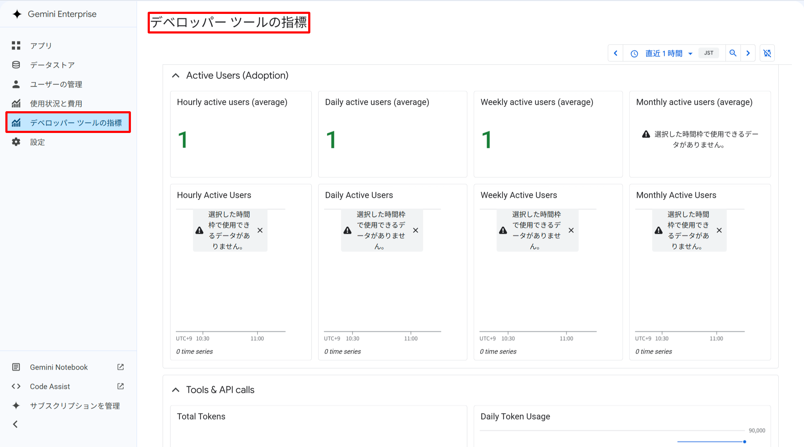
Task: Open the アプリ grid icon
Action: 16,45
